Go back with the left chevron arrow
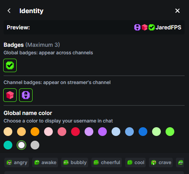189x174 pixels. point(9,11)
